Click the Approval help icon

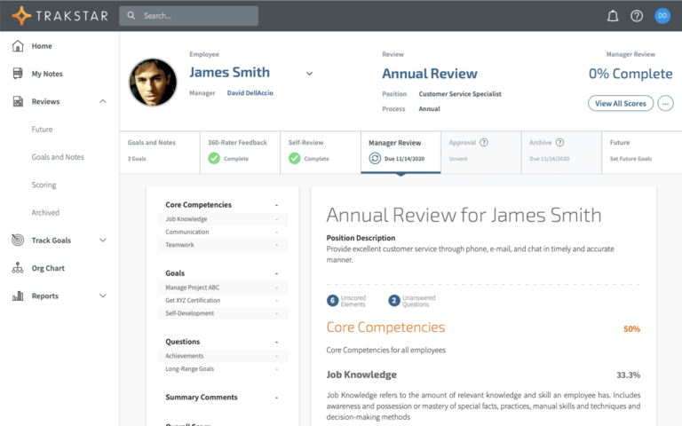484,142
